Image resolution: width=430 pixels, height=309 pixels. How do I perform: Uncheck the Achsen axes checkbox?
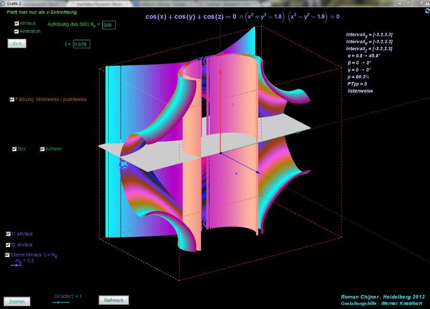pos(42,149)
